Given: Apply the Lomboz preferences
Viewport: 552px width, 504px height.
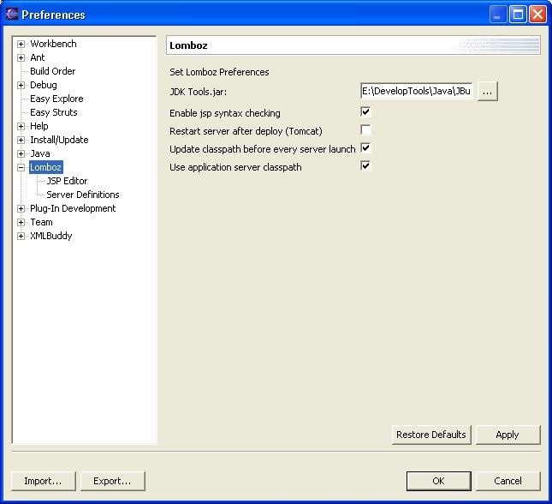Looking at the screenshot, I should 507,435.
